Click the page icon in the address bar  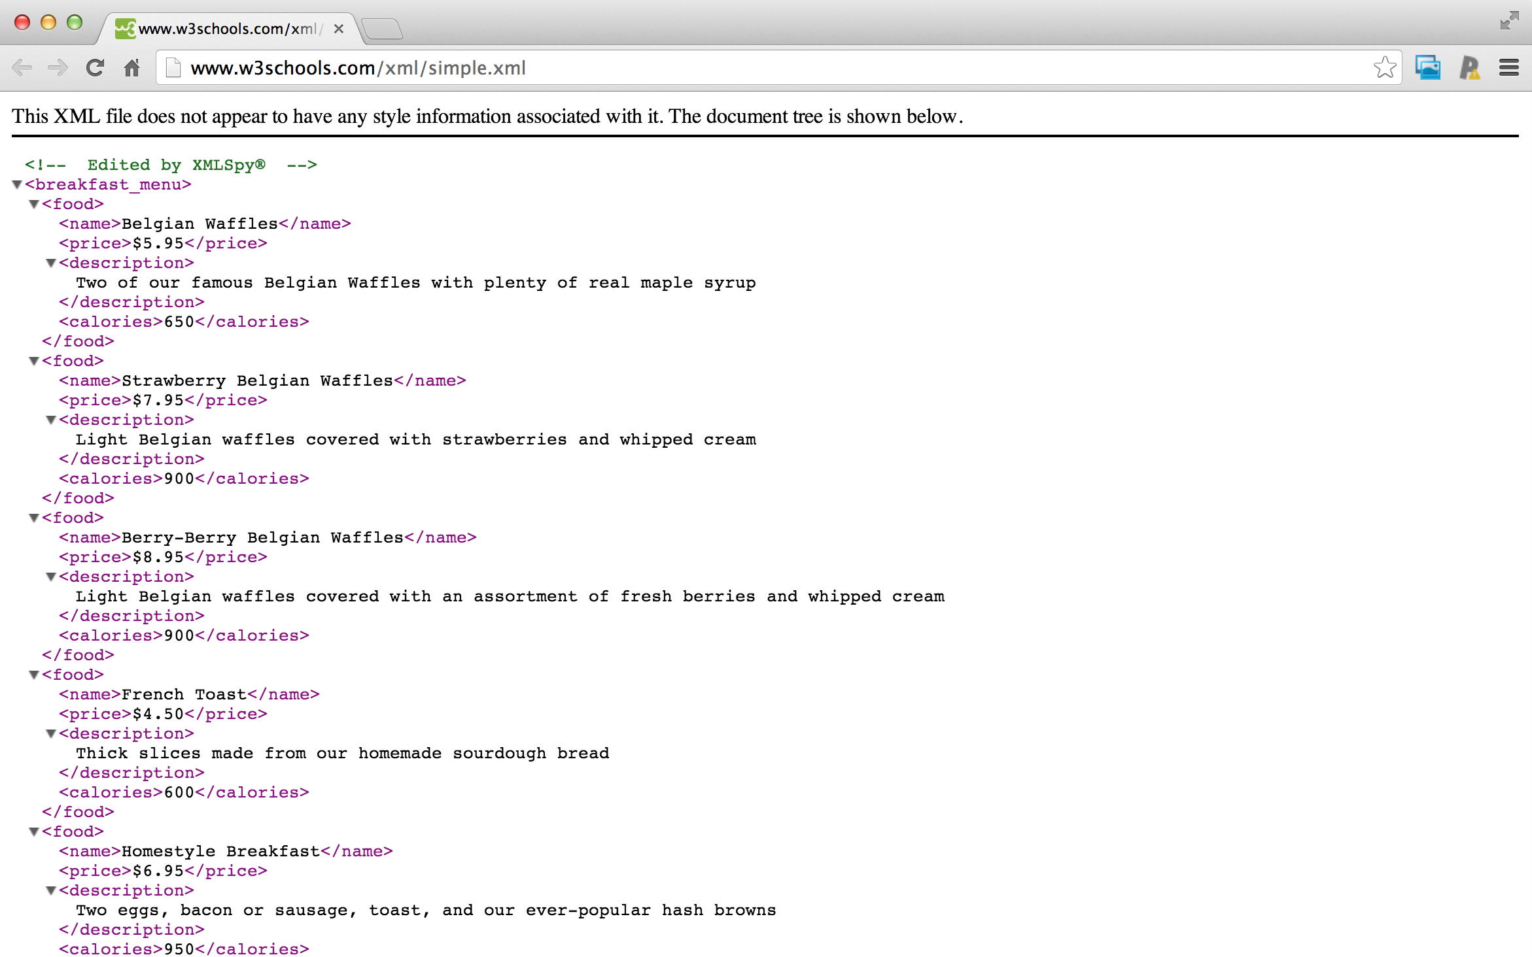[173, 67]
